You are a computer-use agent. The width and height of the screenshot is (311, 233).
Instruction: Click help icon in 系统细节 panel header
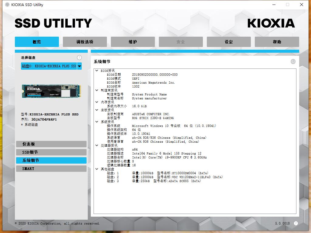pos(293,62)
